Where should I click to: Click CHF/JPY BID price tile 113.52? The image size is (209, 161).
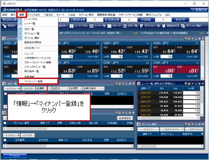pyautogui.click(x=114, y=69)
